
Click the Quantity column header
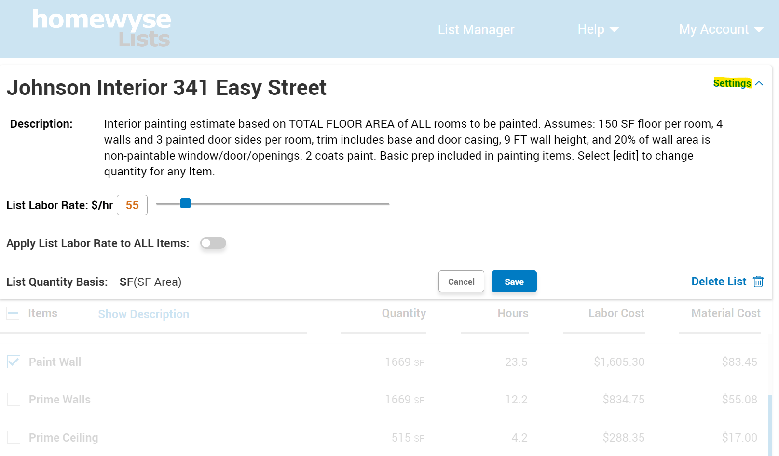coord(404,313)
